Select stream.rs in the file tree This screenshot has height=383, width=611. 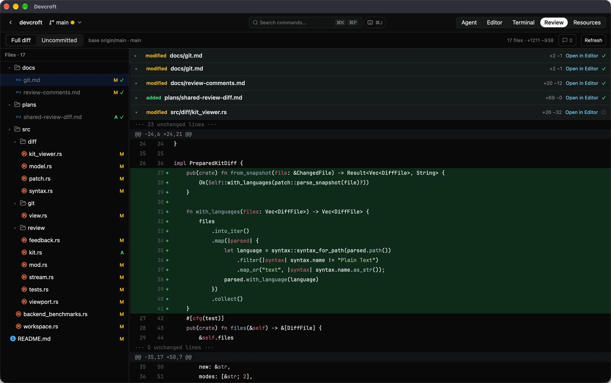(x=65, y=277)
